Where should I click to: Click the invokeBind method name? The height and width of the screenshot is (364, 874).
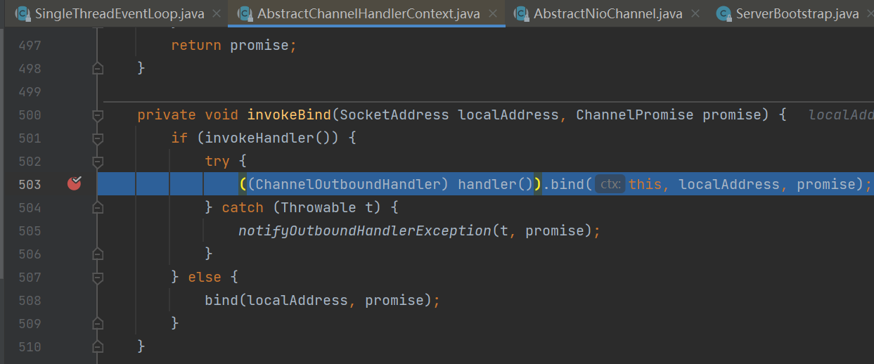[289, 115]
